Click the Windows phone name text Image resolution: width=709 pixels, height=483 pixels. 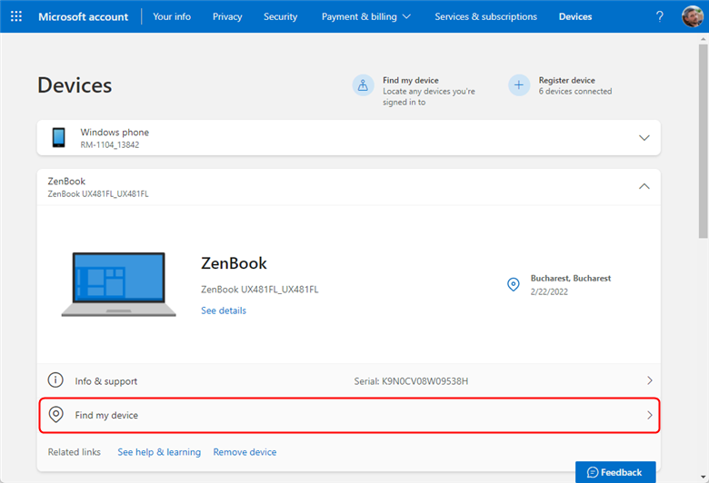tap(115, 133)
